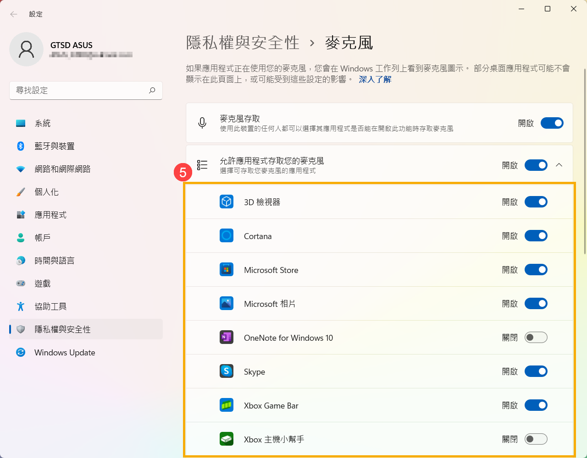
Task: Open Windows Update from the sidebar
Action: (x=86, y=352)
